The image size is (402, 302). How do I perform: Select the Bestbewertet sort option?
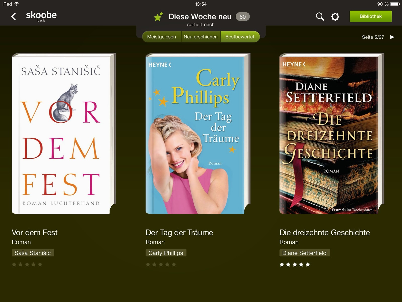240,37
